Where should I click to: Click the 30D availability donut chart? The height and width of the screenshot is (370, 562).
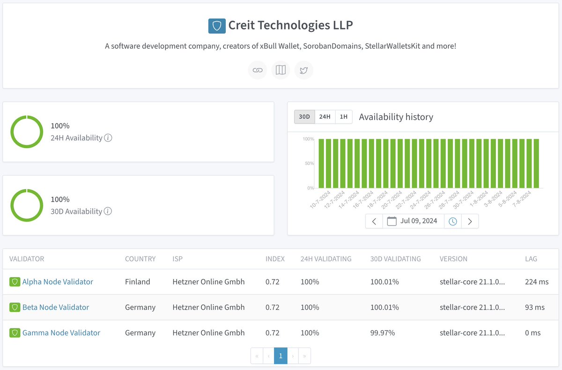pos(27,205)
